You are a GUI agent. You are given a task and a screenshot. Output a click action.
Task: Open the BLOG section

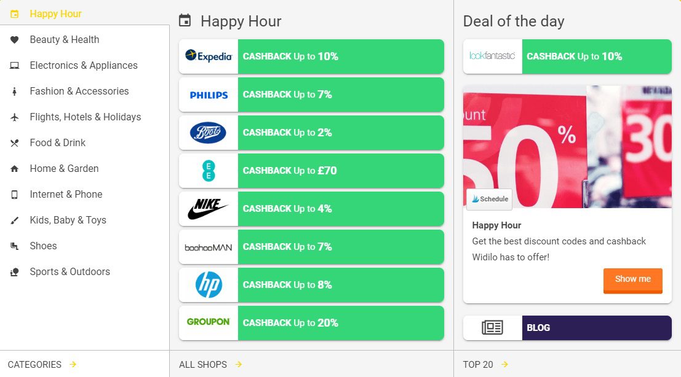[596, 327]
